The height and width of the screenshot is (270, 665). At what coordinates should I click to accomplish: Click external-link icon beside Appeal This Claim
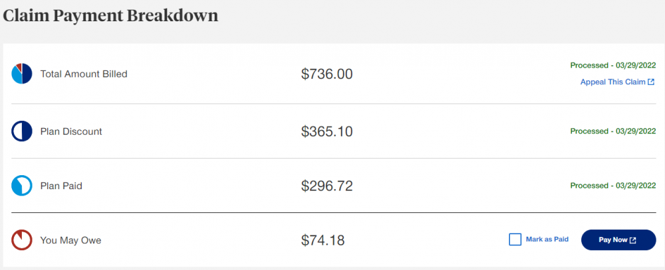[651, 82]
